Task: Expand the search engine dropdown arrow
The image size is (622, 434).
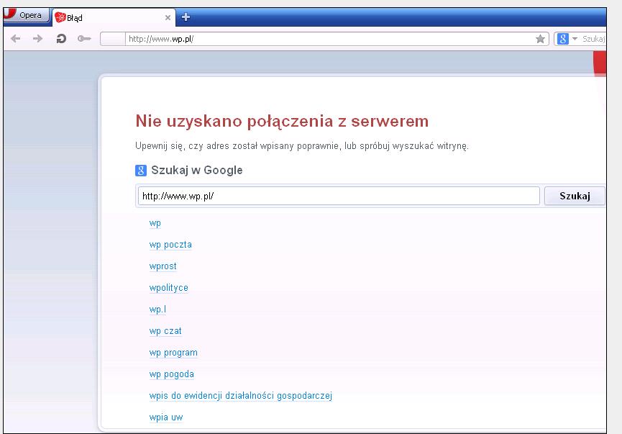Action: coord(575,39)
